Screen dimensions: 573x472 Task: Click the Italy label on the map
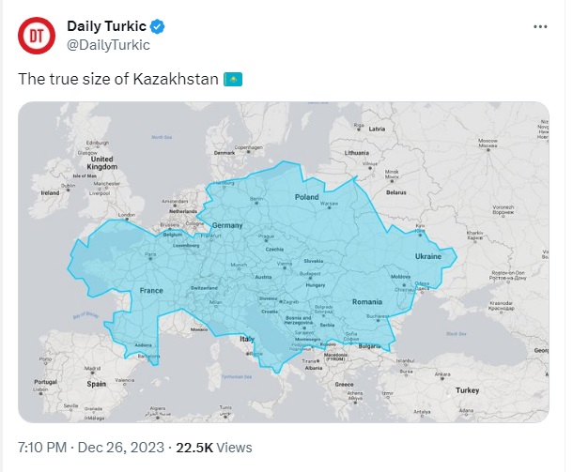coord(247,339)
